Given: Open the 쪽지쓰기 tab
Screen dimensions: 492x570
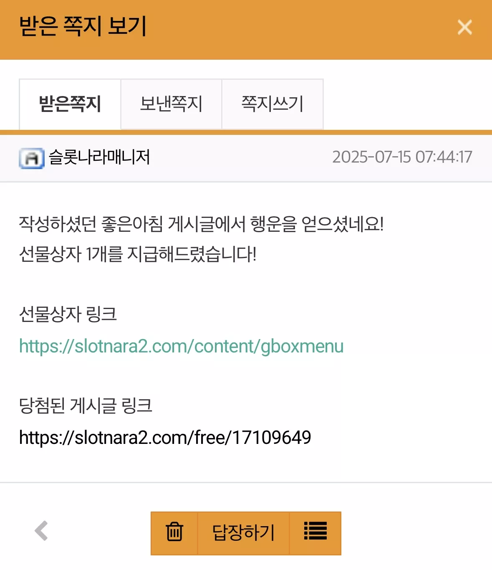Looking at the screenshot, I should (272, 104).
